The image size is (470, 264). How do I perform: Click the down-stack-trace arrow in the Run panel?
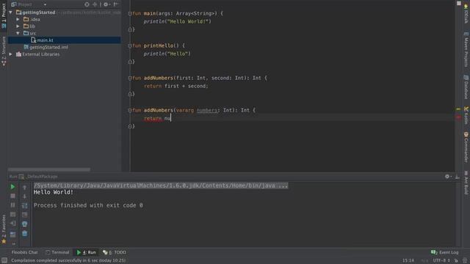pos(24,197)
